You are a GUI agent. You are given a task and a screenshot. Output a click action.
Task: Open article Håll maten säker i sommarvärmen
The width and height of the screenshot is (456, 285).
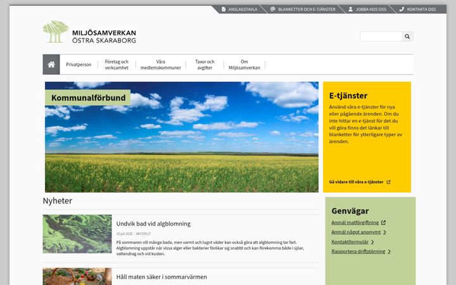coord(161,277)
